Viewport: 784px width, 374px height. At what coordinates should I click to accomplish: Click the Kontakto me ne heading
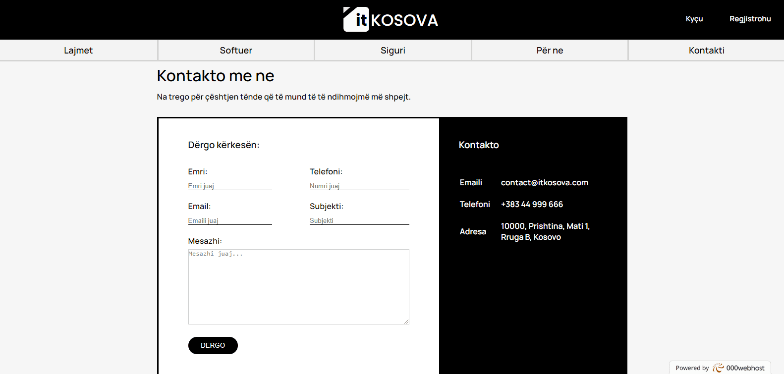(216, 76)
